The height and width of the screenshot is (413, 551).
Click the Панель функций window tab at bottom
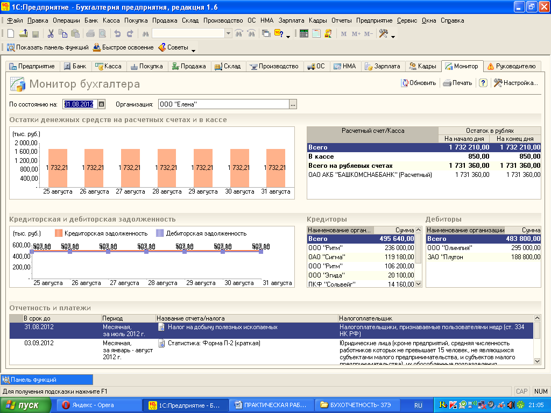pos(47,380)
